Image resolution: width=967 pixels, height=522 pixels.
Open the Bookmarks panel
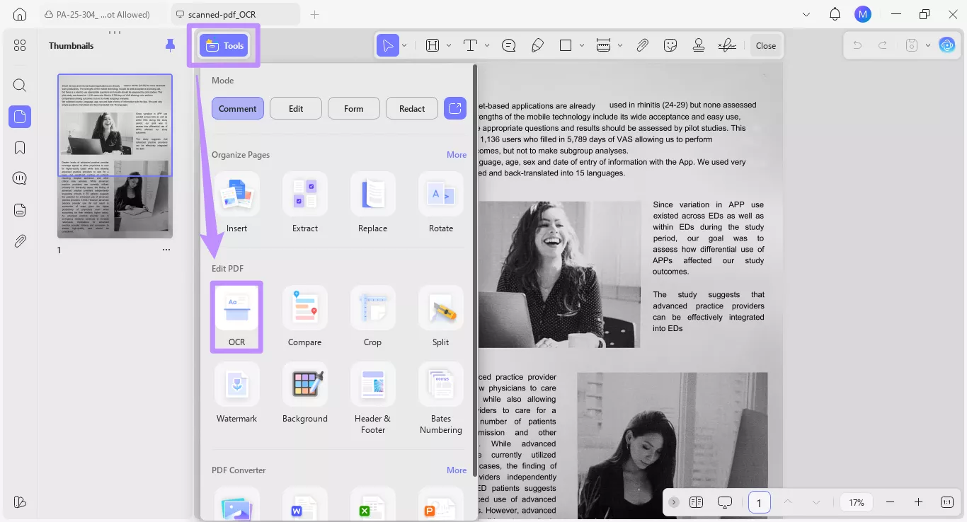tap(19, 147)
